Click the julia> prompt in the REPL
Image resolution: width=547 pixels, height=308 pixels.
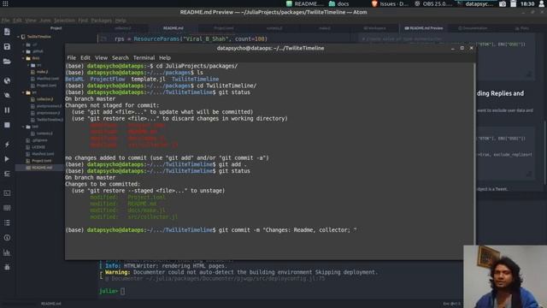tap(109, 291)
